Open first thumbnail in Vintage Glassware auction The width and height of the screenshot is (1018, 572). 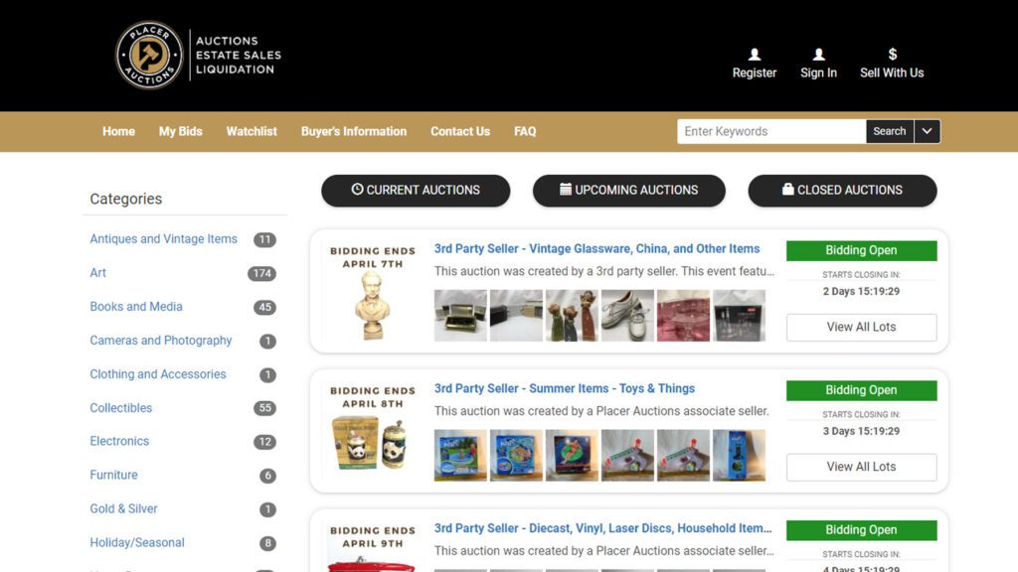(x=460, y=315)
